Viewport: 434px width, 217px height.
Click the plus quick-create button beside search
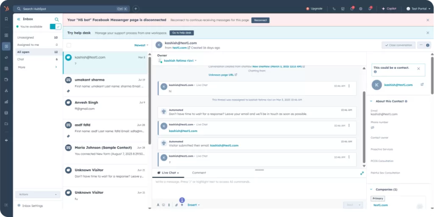(x=136, y=8)
